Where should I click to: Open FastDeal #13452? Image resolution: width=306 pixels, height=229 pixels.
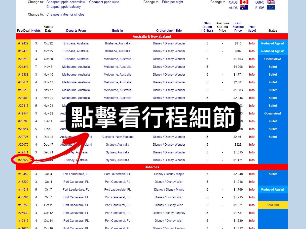coord(23,174)
